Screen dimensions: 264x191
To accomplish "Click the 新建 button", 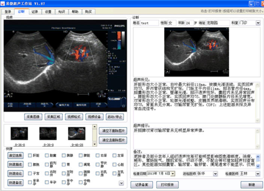I will (252, 185).
